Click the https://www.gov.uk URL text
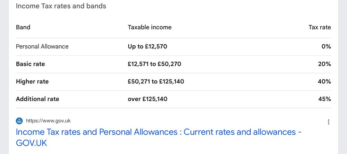Screen dimensions: 347x154 [48, 121]
